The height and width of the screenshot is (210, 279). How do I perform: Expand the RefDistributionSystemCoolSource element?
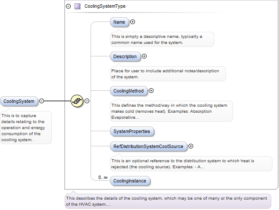click(x=191, y=146)
